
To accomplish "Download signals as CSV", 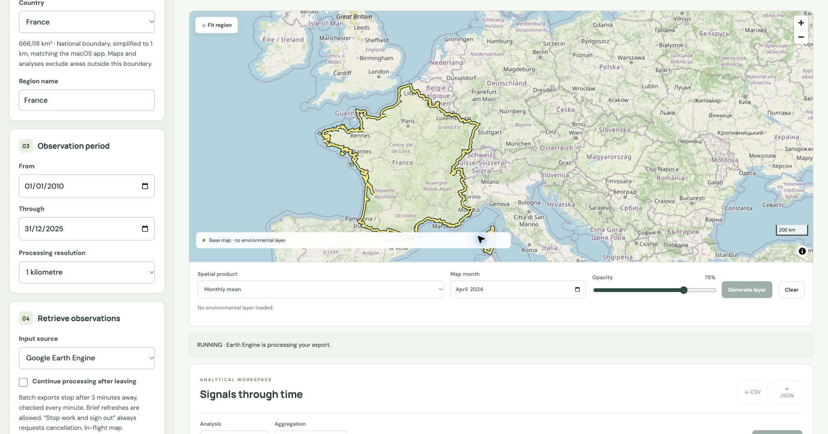I will coord(752,392).
